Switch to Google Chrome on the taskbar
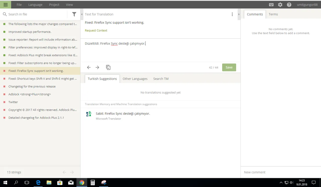This screenshot has width=321, height=187. coord(82,182)
